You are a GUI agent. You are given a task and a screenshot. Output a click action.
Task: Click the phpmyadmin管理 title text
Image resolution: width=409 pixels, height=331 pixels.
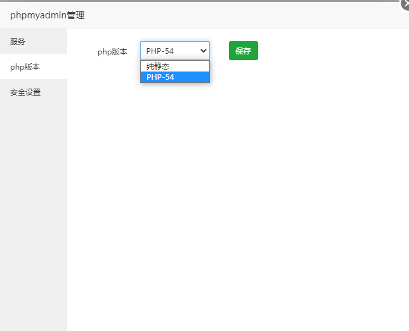click(47, 15)
